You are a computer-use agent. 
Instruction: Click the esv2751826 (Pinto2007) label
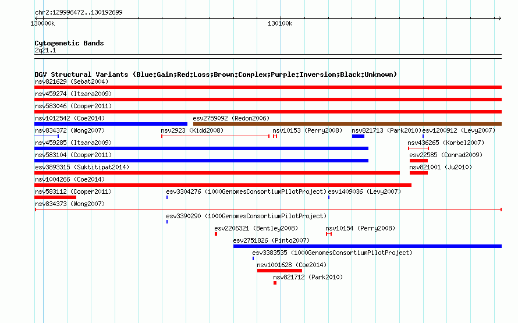(x=271, y=240)
